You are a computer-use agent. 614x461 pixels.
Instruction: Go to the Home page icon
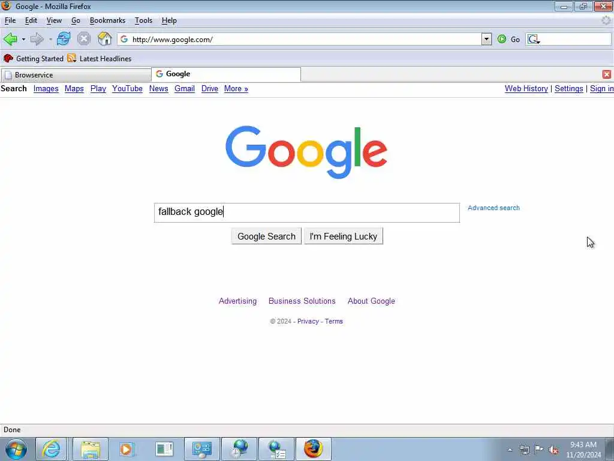click(x=104, y=39)
